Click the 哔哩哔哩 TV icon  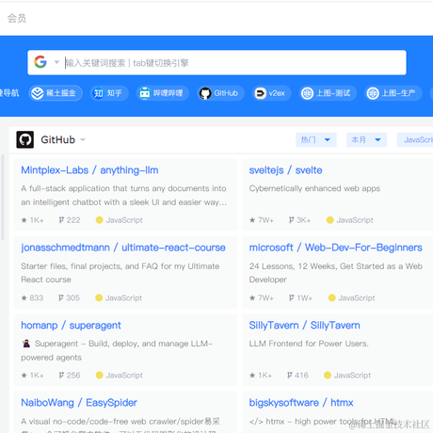point(145,93)
